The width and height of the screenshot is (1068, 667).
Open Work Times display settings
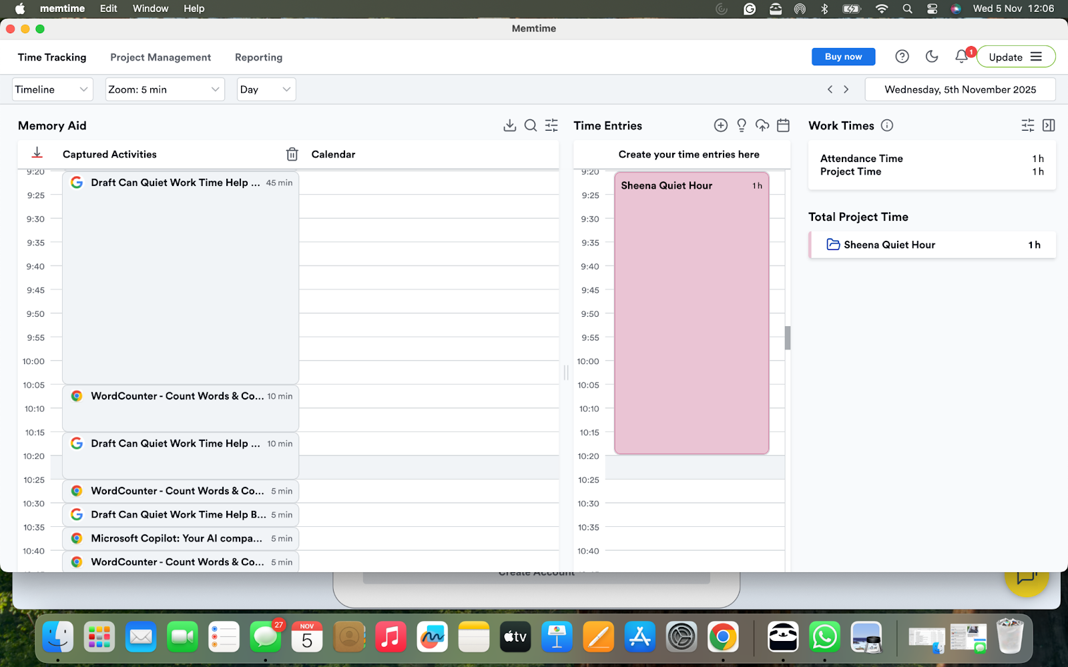(x=1027, y=125)
